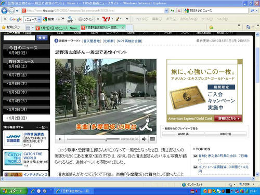Click the Google toolbar 検索 search button
This screenshot has width=260, height=195.
[49, 19]
